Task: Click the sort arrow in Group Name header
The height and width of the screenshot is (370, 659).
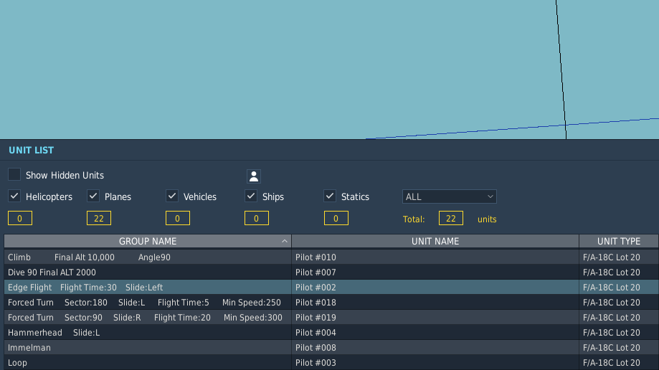Action: pyautogui.click(x=285, y=242)
